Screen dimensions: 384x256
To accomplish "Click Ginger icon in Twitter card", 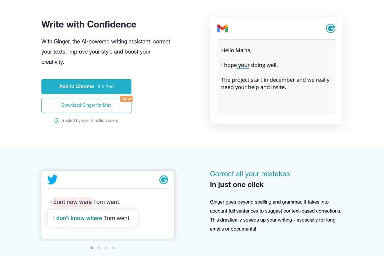I will [x=164, y=180].
